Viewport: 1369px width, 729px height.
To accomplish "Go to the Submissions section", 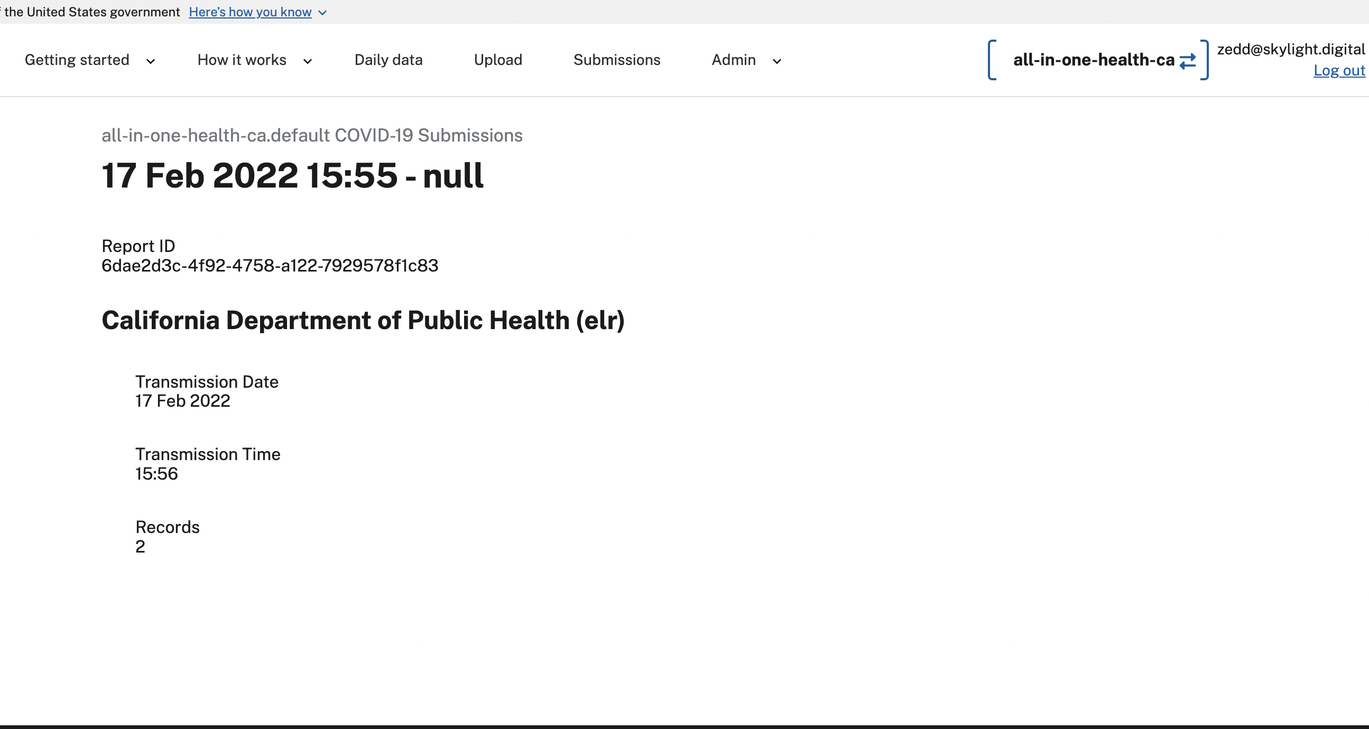I will pos(616,60).
